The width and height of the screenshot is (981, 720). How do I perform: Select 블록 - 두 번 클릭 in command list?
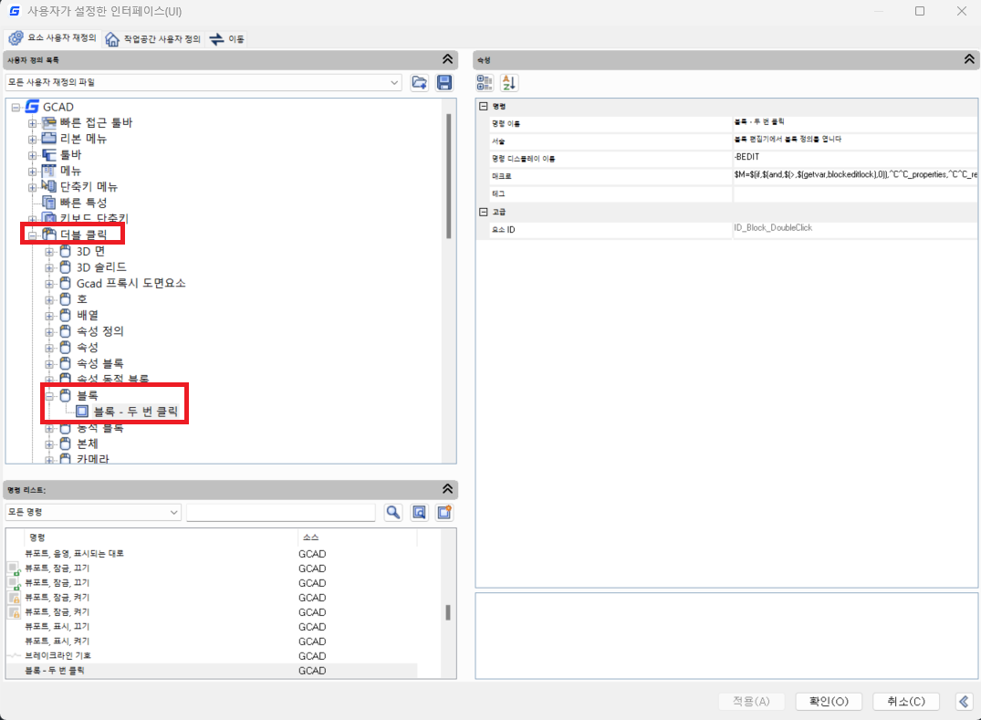(211, 671)
